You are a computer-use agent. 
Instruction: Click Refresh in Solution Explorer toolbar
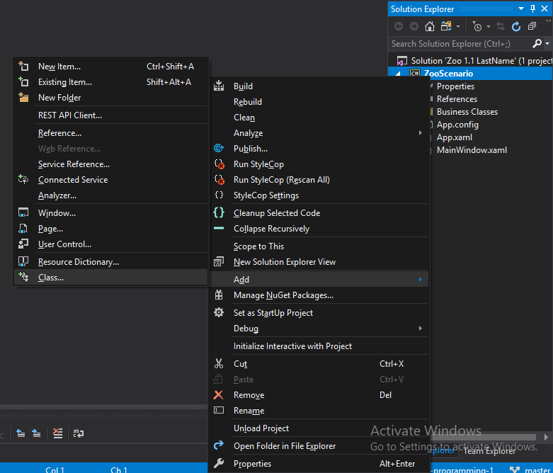tap(515, 26)
